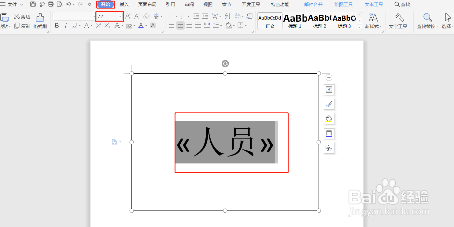The image size is (454, 227).
Task: Apply highlight color to selected text
Action: 129,26
